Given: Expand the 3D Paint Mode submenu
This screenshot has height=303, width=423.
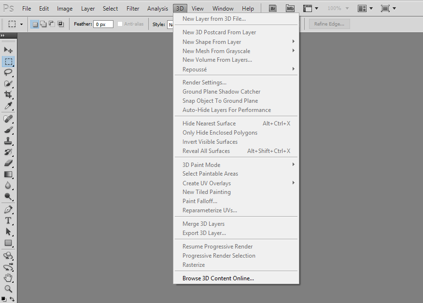Looking at the screenshot, I should (x=236, y=165).
